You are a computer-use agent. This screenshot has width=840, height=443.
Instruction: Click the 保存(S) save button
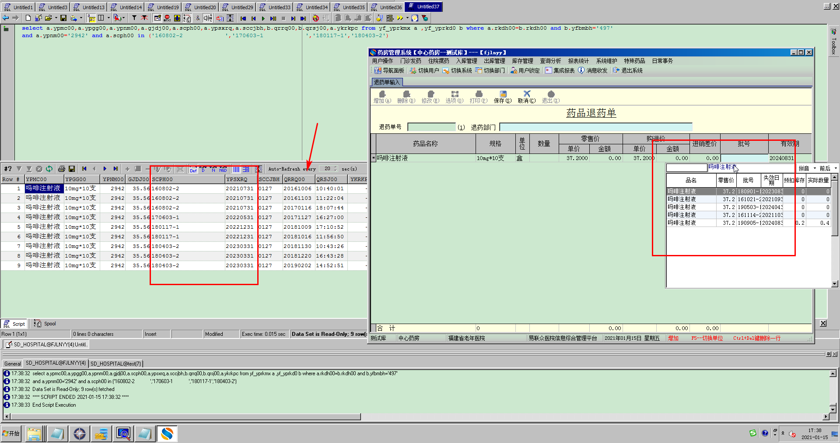pyautogui.click(x=503, y=97)
